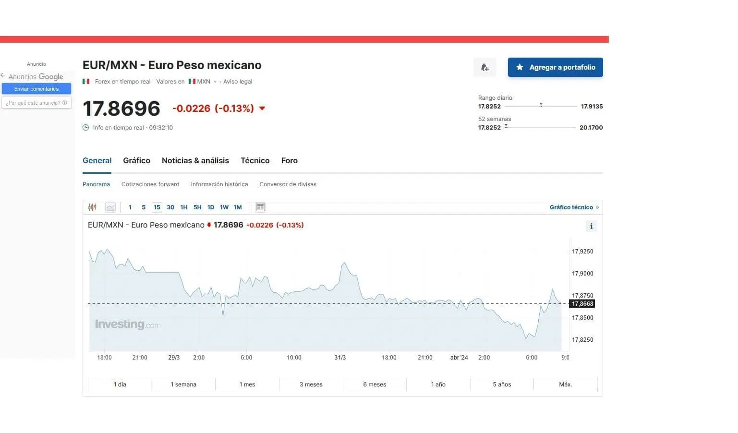Set chart range to 1 día
The width and height of the screenshot is (738, 433).
click(120, 385)
